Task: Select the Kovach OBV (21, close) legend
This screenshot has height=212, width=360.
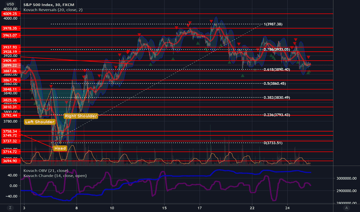Action: pyautogui.click(x=46, y=170)
